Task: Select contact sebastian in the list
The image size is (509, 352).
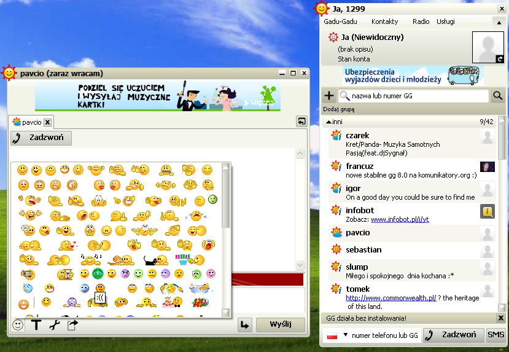Action: (x=411, y=249)
